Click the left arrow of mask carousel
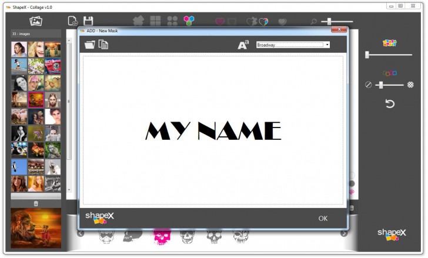Viewport: 428px width, 258px height. [x=81, y=233]
